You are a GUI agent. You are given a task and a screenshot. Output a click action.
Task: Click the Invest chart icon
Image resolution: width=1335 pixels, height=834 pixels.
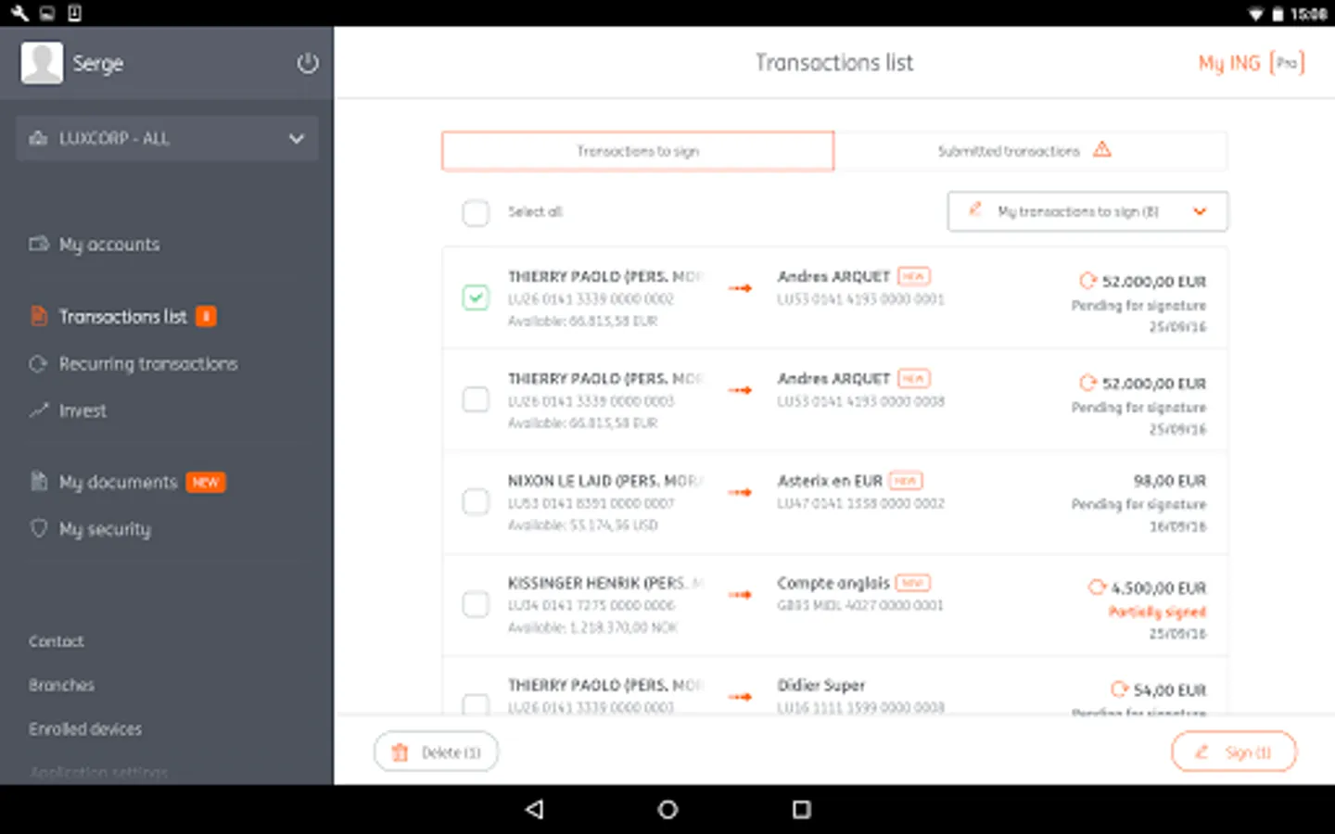click(x=38, y=410)
